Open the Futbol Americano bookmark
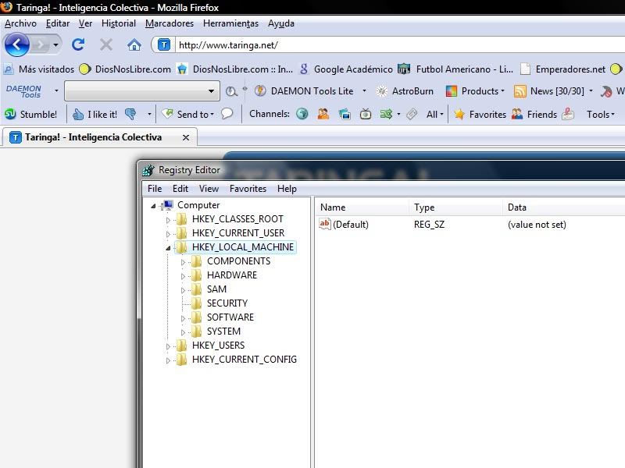Image resolution: width=625 pixels, height=468 pixels. click(455, 69)
